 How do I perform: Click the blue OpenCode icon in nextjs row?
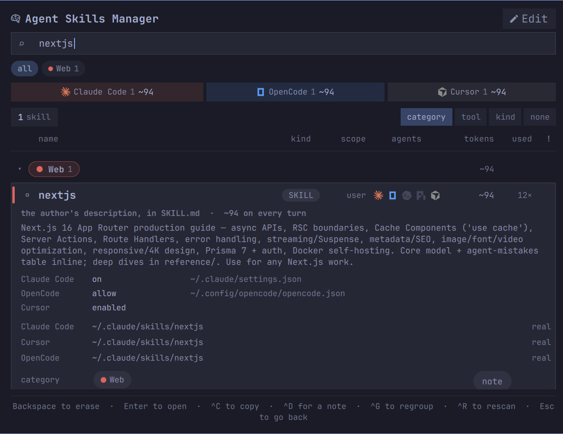click(x=393, y=195)
